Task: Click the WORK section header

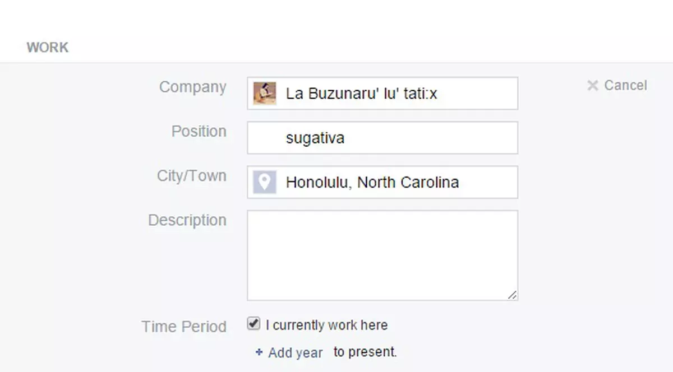Action: [48, 47]
